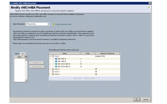Sort by the Selection Preference column header
The height and width of the screenshot is (104, 167).
coord(107,53)
